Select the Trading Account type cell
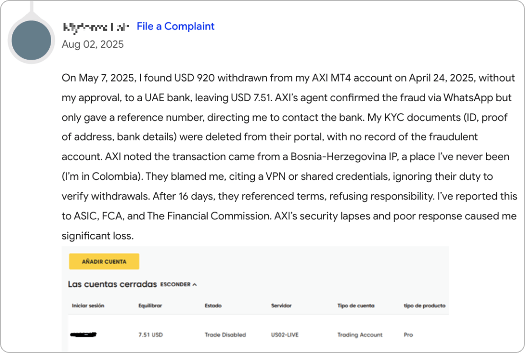 point(360,335)
